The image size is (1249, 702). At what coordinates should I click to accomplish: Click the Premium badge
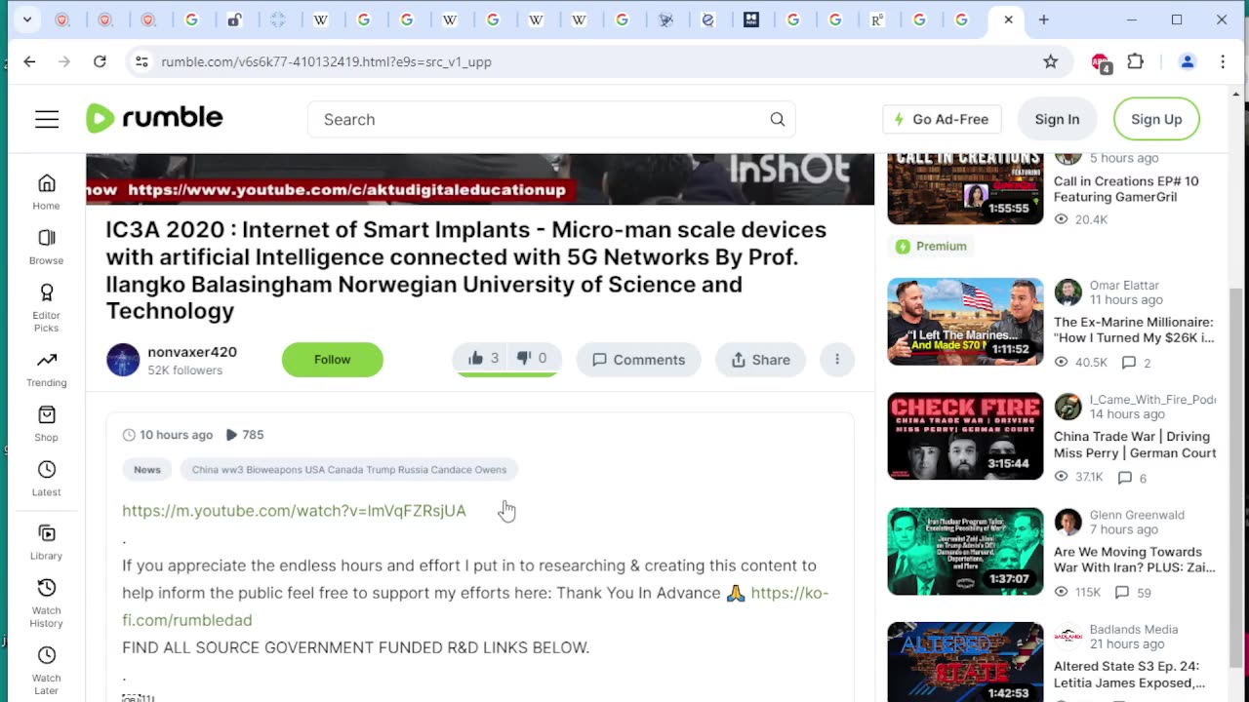(931, 247)
